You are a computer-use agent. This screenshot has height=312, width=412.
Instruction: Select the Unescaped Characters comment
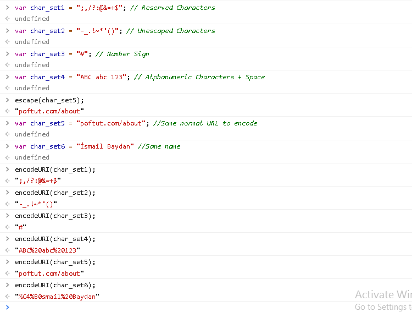(171, 31)
